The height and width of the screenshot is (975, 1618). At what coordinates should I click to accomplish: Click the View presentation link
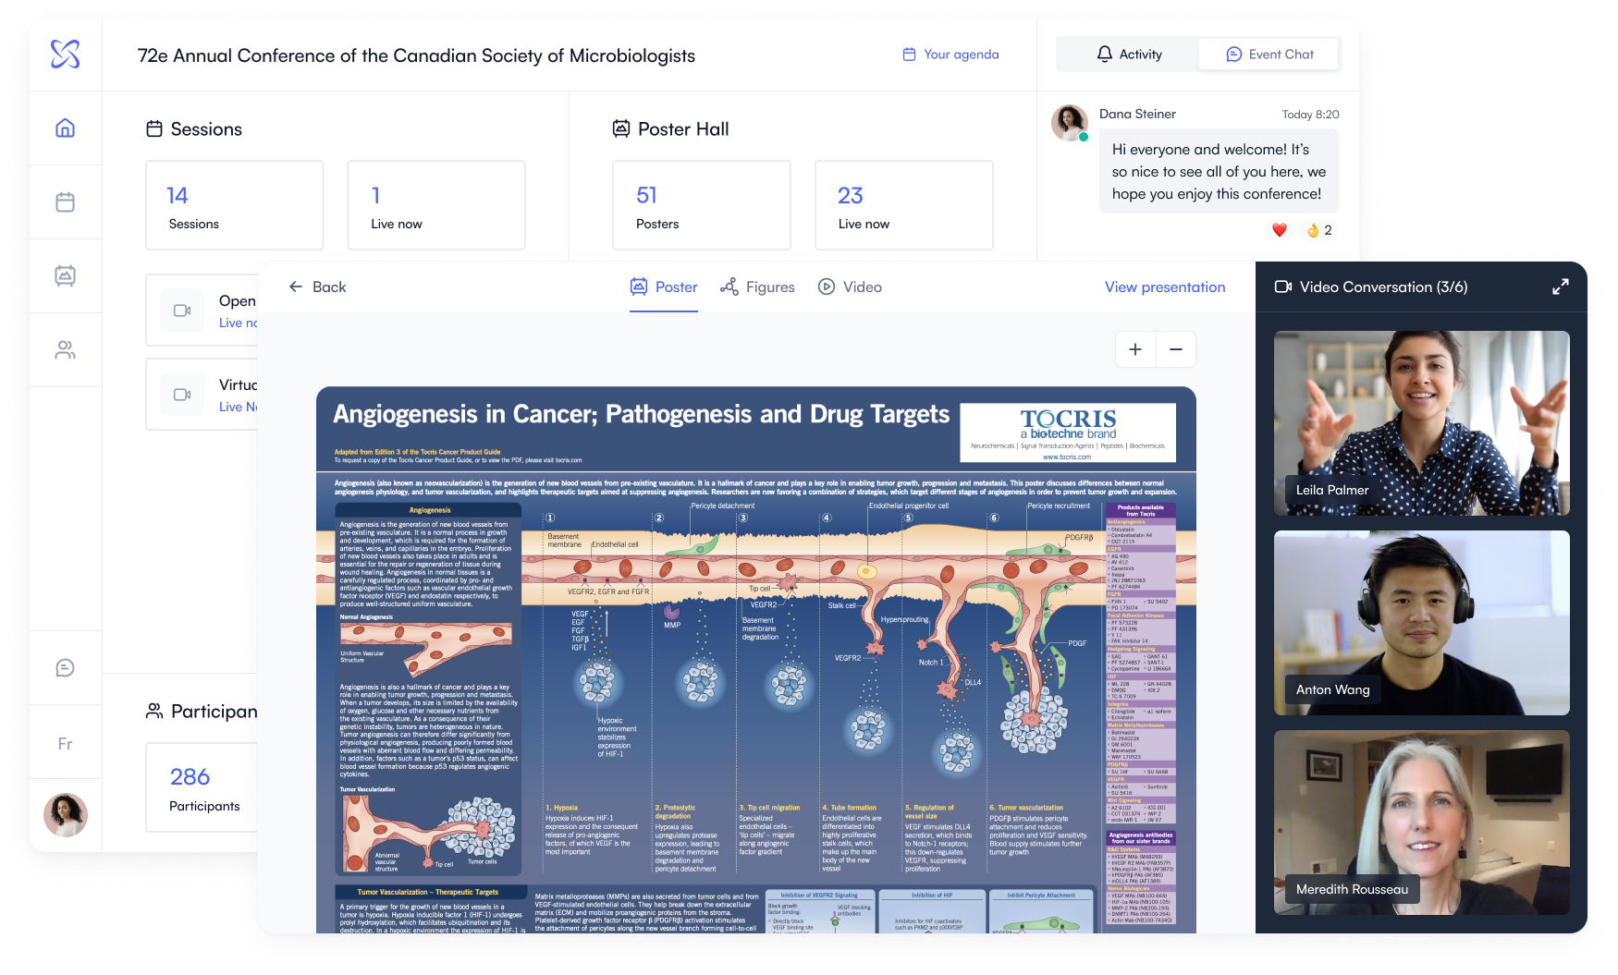pyautogui.click(x=1165, y=287)
